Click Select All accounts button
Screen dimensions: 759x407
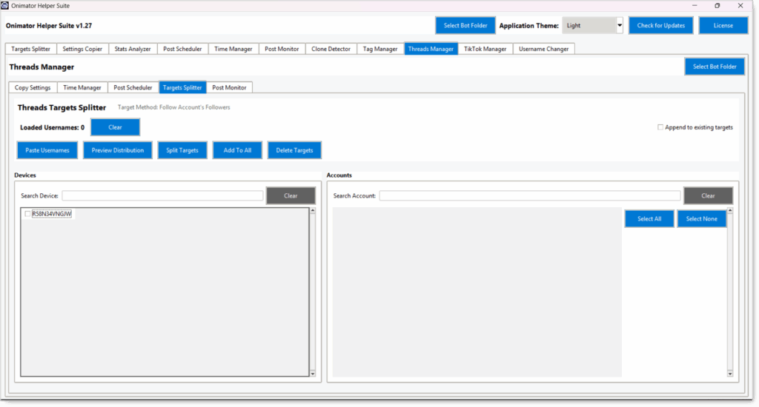649,219
